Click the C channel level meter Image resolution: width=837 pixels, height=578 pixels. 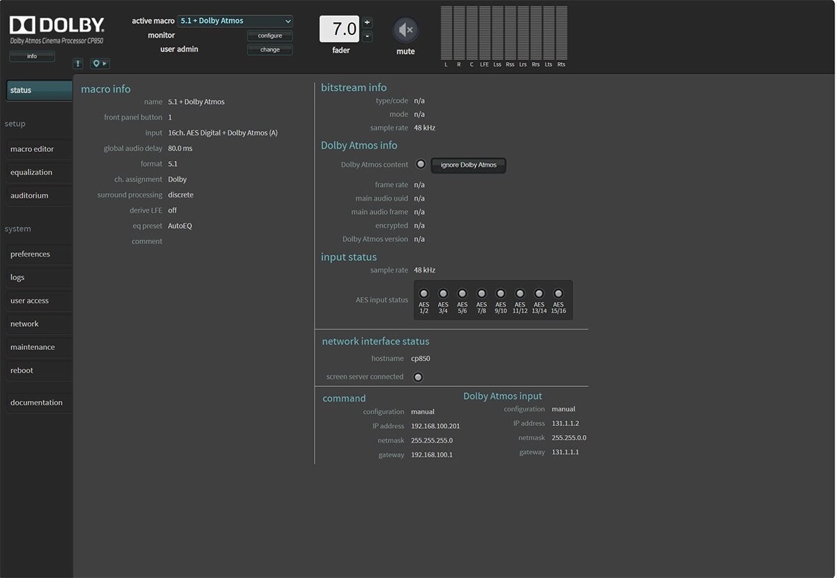(472, 33)
